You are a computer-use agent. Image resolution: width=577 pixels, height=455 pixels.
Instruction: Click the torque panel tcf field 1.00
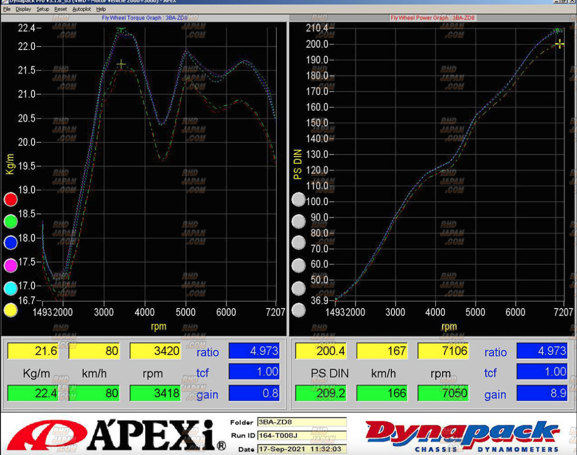coord(254,371)
